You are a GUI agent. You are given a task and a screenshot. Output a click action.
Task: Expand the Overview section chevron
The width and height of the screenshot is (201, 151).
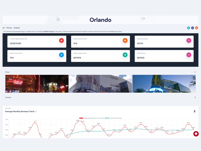pos(195,98)
